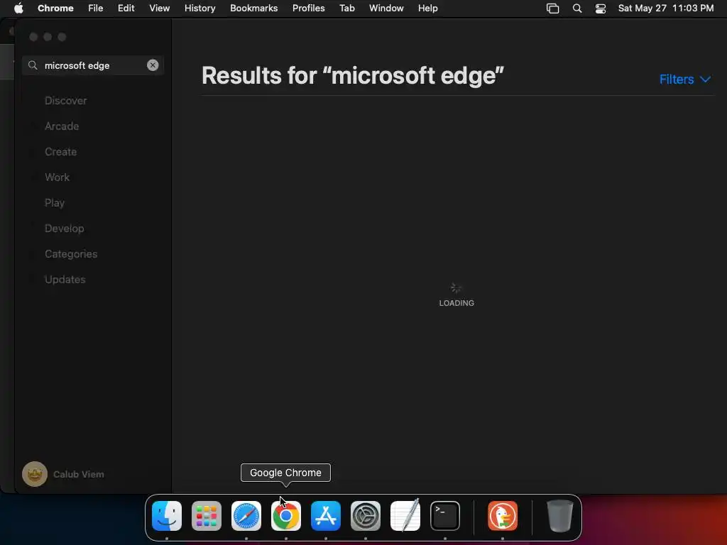Launch Terminal from the Dock
The width and height of the screenshot is (727, 545).
point(445,516)
